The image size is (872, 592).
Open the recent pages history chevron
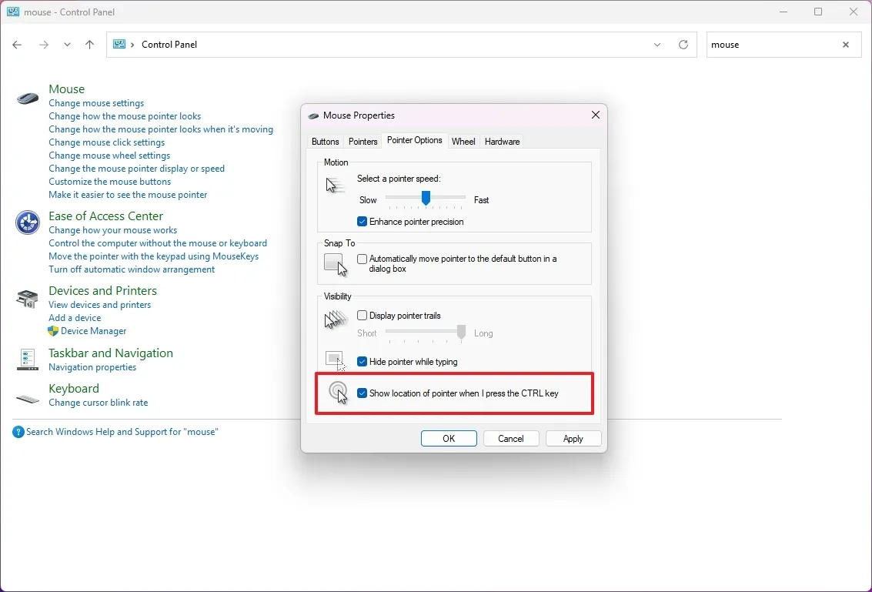tap(67, 45)
